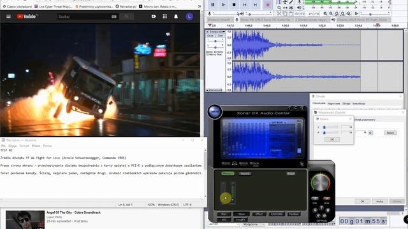Expand bookmarks overflow chevron in browser
Viewport: 408px width, 229px height.
pos(200,6)
